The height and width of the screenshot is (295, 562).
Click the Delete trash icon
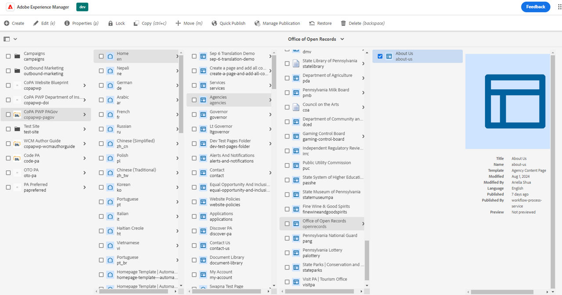pos(343,23)
